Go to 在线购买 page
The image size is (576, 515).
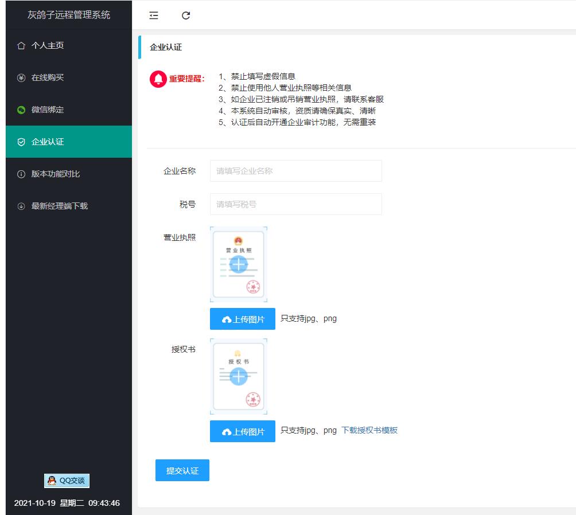click(48, 77)
